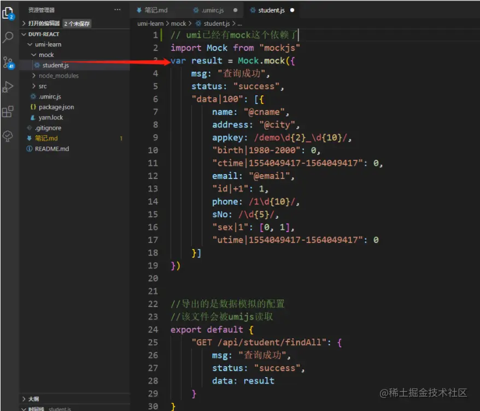Screen dimensions: 480x411
Task: Open README.md from the explorer tree
Action: point(52,149)
